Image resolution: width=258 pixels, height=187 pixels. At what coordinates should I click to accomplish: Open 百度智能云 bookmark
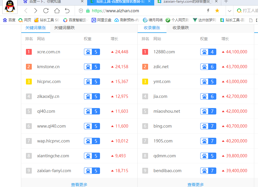coord(76,20)
